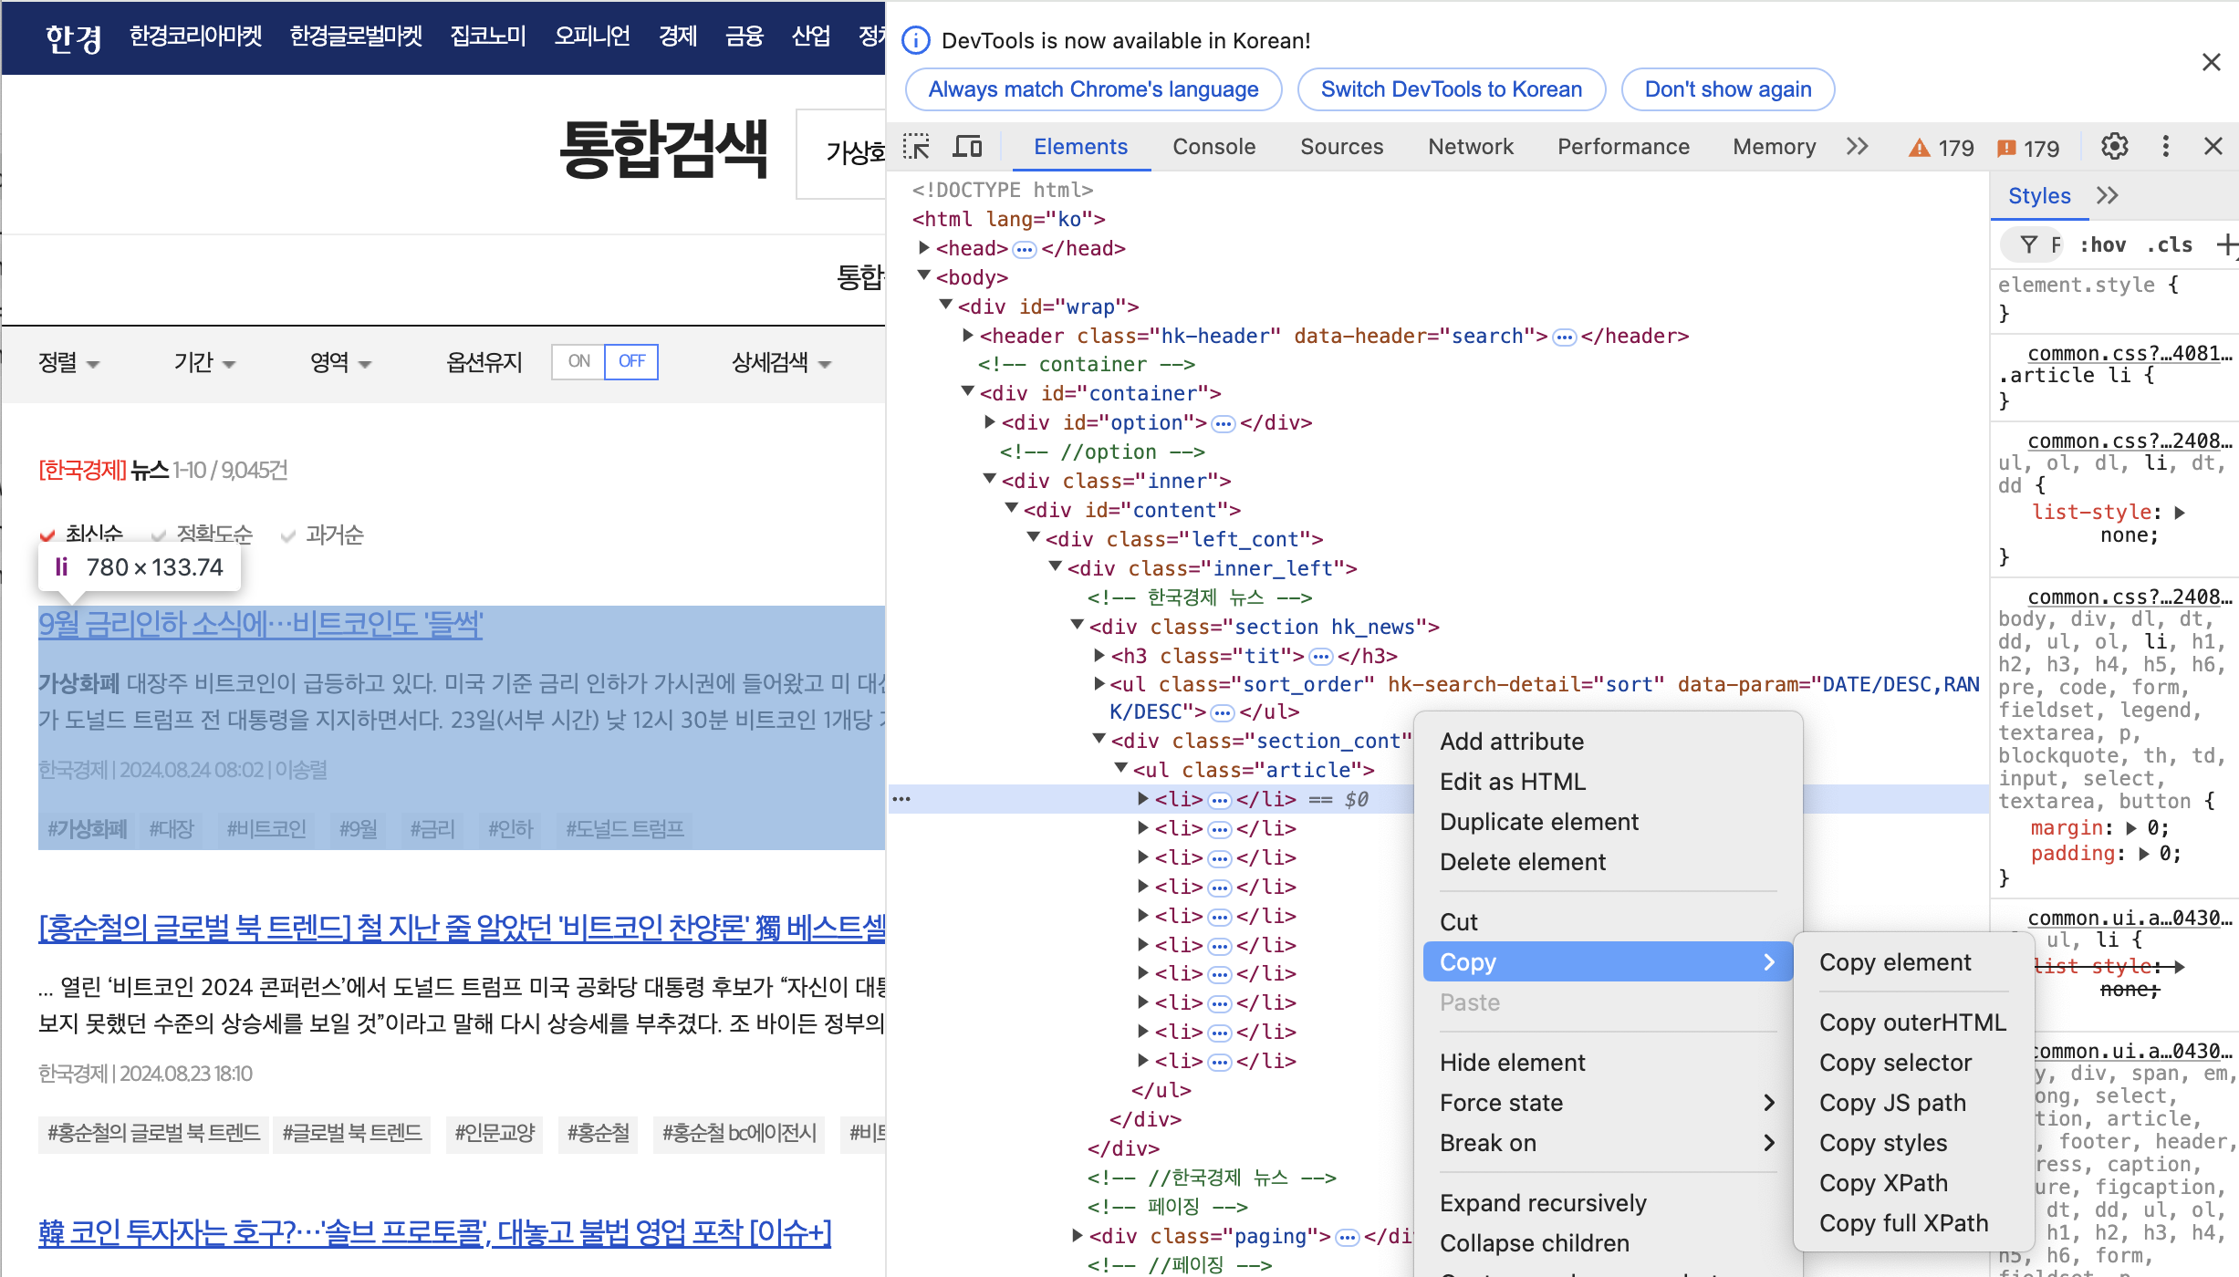
Task: Click the issues flag count 179
Action: [x=2027, y=148]
